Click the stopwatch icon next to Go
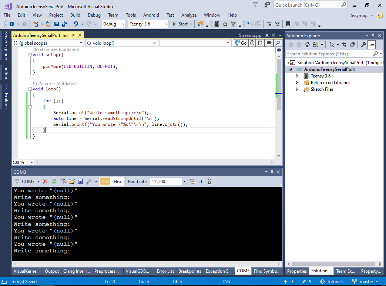386x286 pixels. point(252,43)
